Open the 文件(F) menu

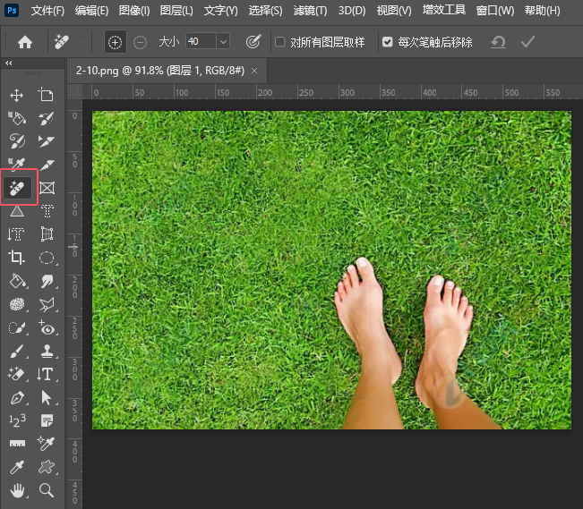[47, 11]
